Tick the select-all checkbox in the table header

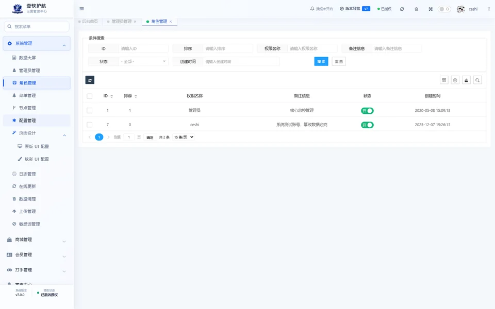point(90,96)
